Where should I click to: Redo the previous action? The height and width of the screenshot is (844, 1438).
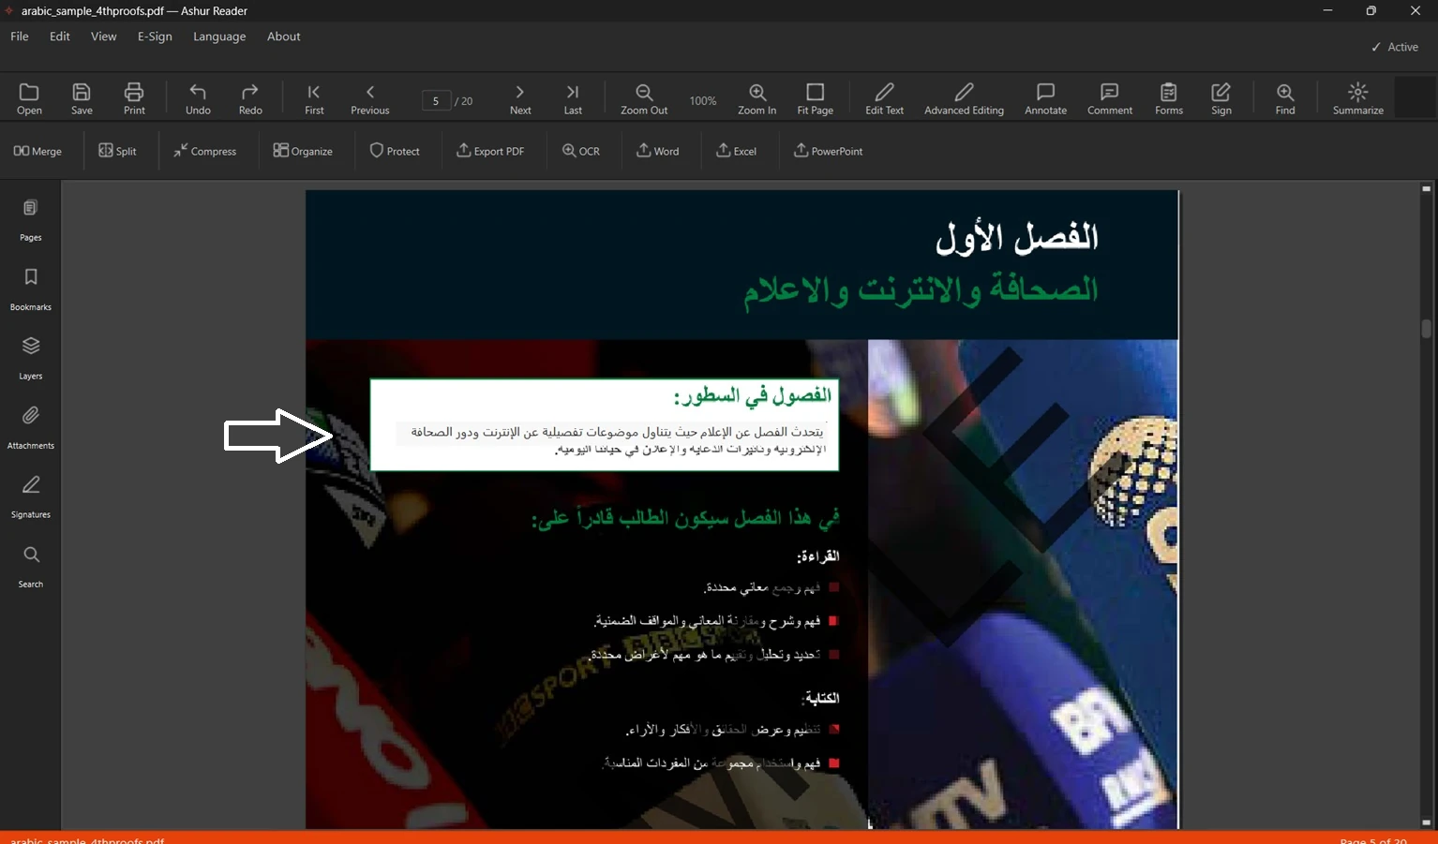[x=250, y=98]
